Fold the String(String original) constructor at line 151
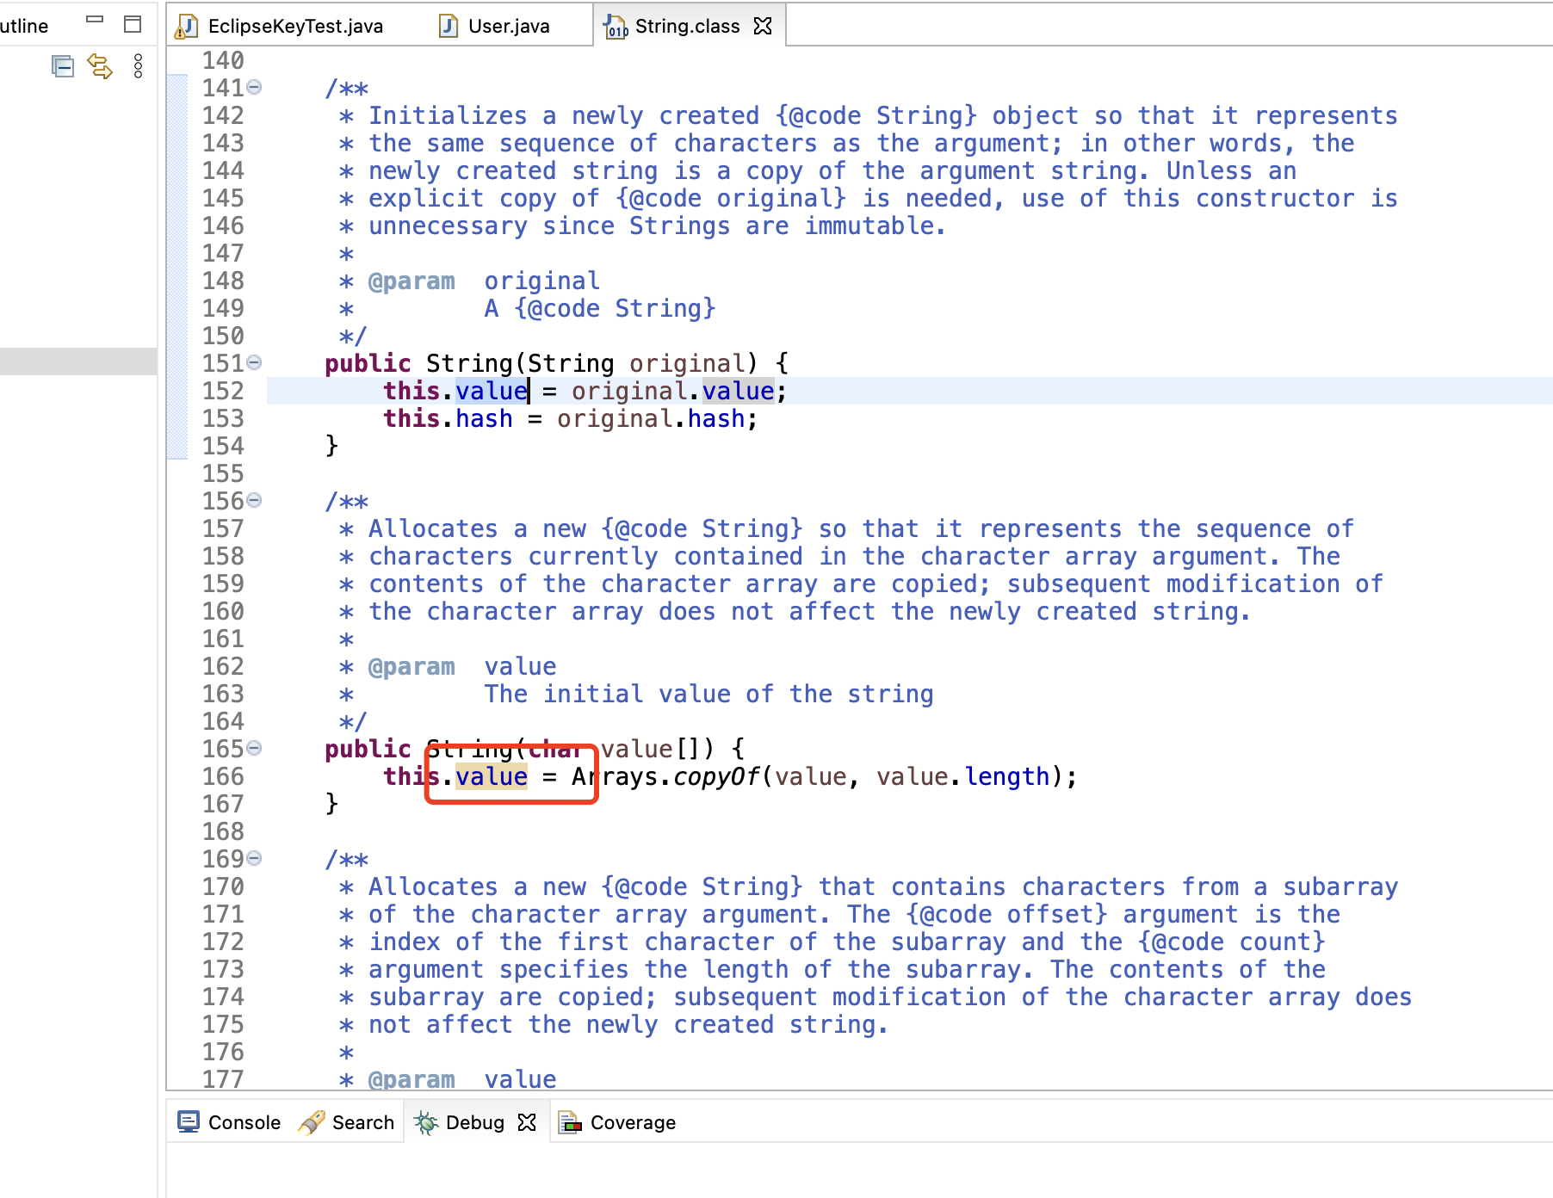Image resolution: width=1553 pixels, height=1198 pixels. pyautogui.click(x=255, y=362)
